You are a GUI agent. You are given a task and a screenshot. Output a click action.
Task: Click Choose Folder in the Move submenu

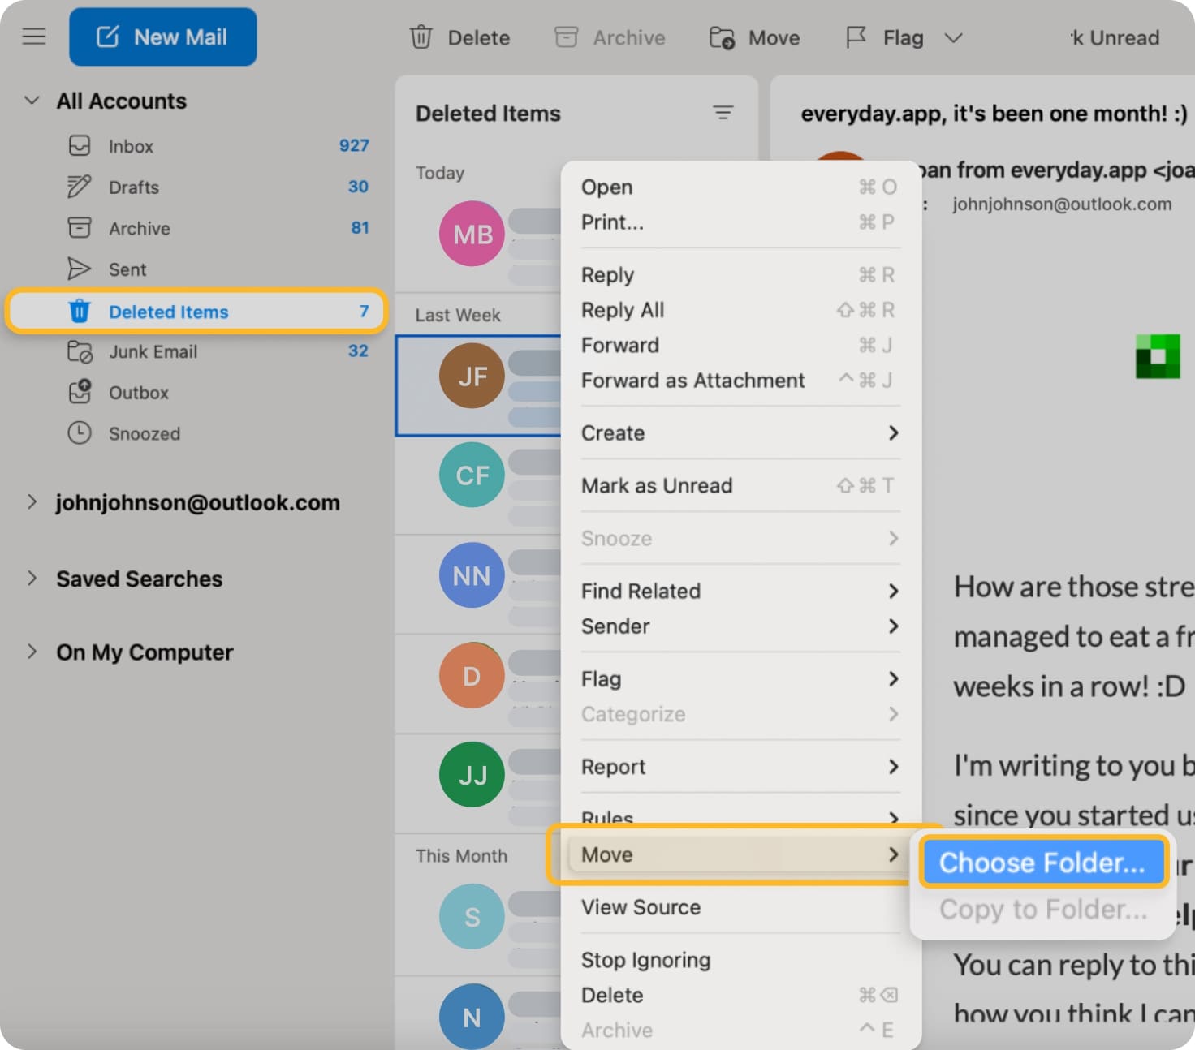[1042, 863]
